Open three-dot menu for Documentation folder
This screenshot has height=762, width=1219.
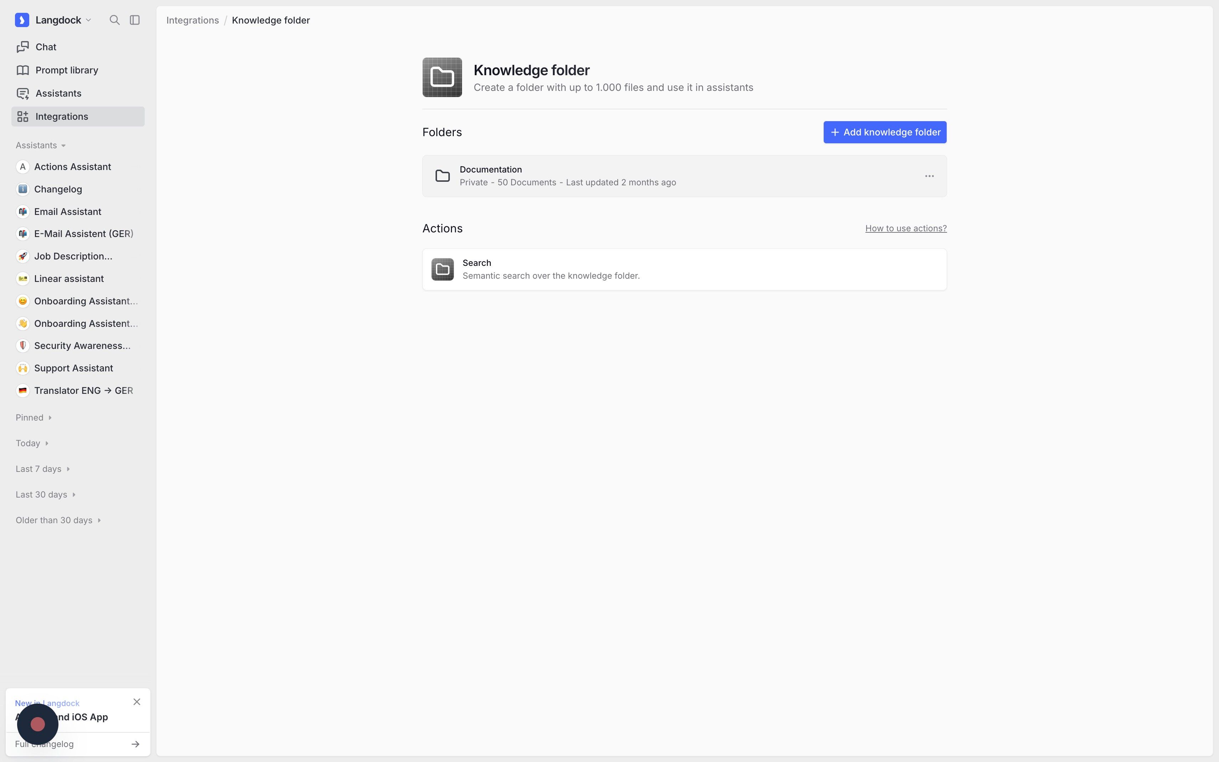point(929,176)
